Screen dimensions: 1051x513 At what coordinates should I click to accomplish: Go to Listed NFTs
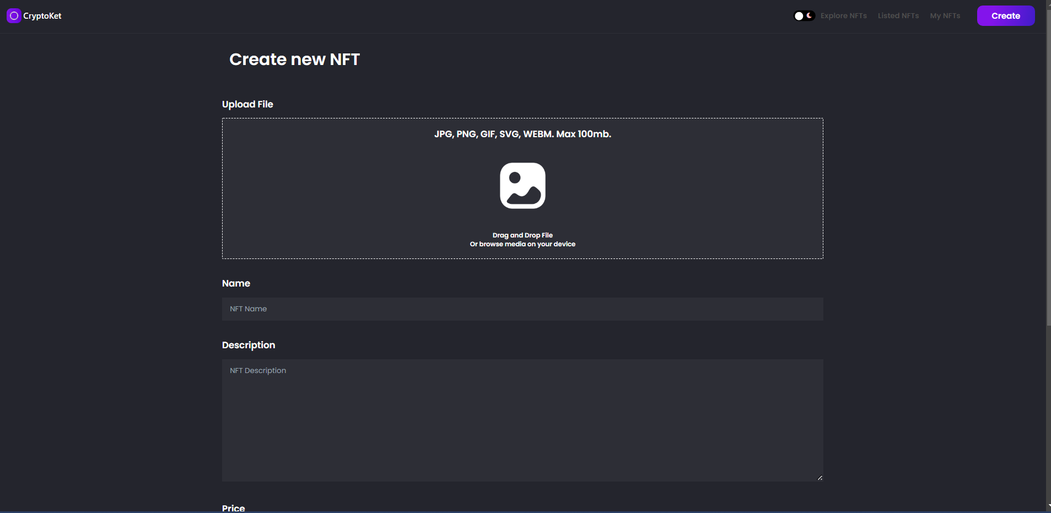click(898, 16)
